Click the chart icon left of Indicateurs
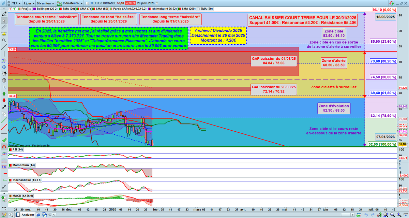409x218 pixels. click(59, 3)
